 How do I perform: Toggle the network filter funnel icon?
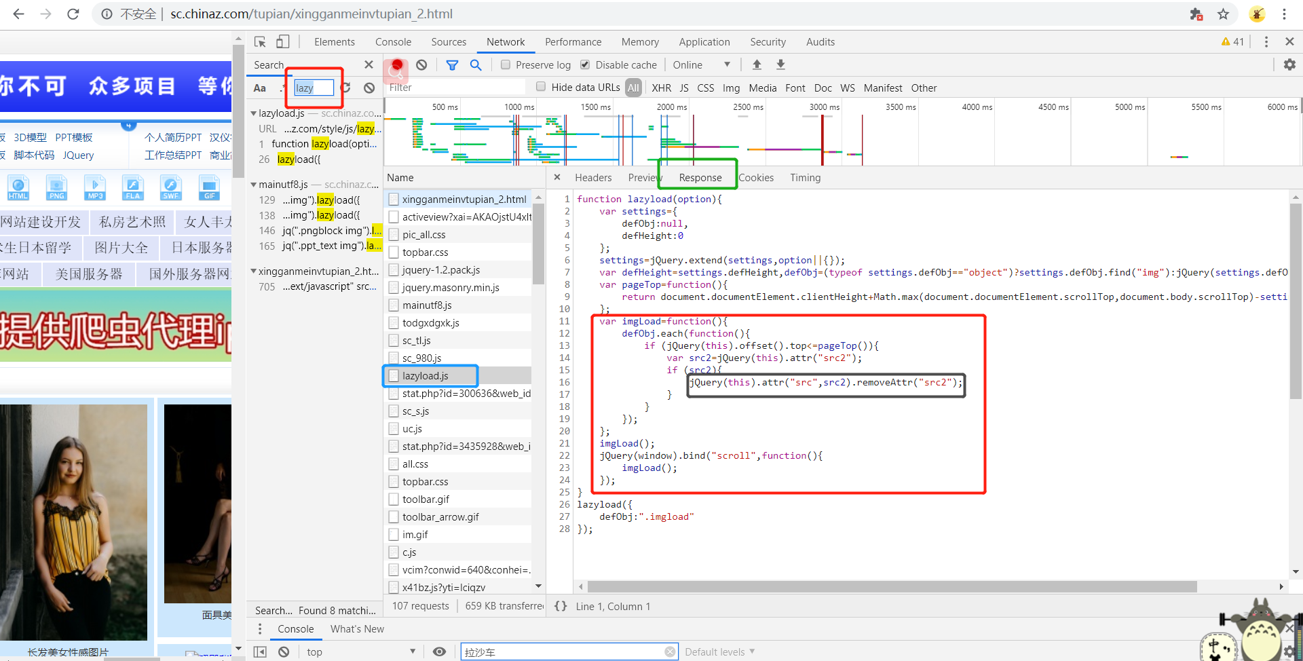452,65
